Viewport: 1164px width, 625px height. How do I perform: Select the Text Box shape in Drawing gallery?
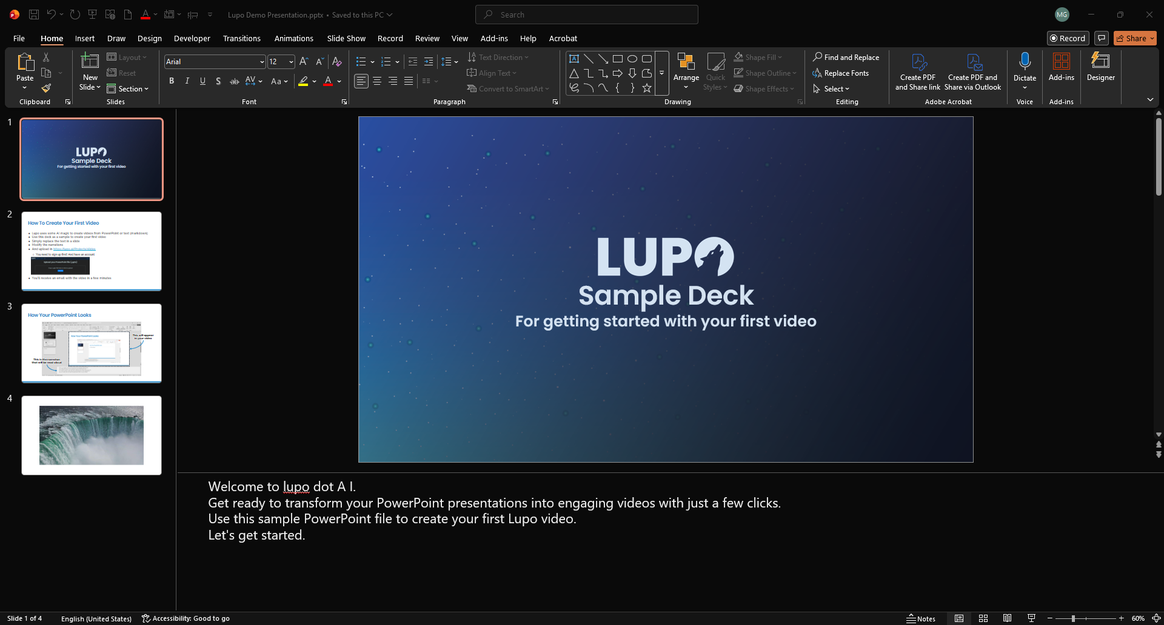pos(574,59)
